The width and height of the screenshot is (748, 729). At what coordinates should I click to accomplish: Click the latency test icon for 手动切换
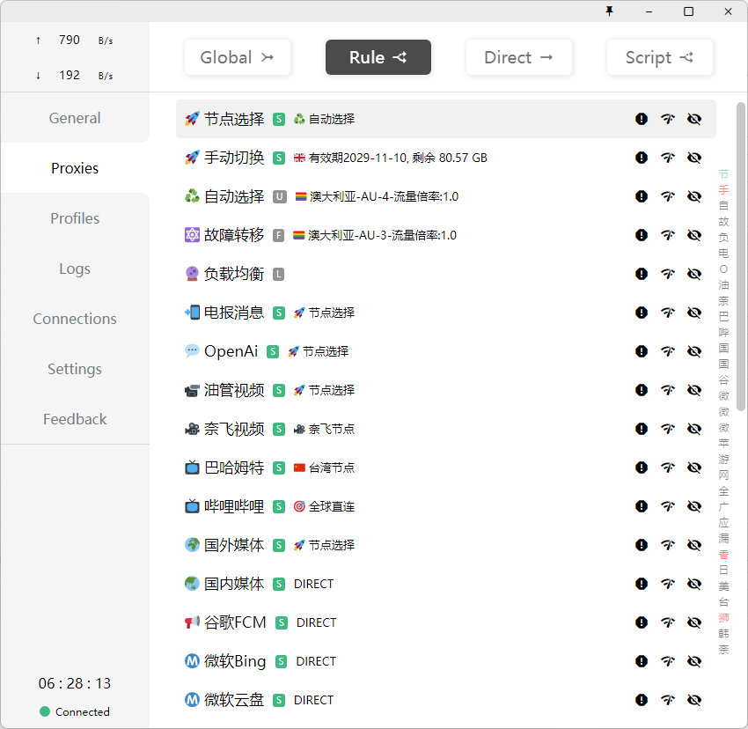(667, 157)
